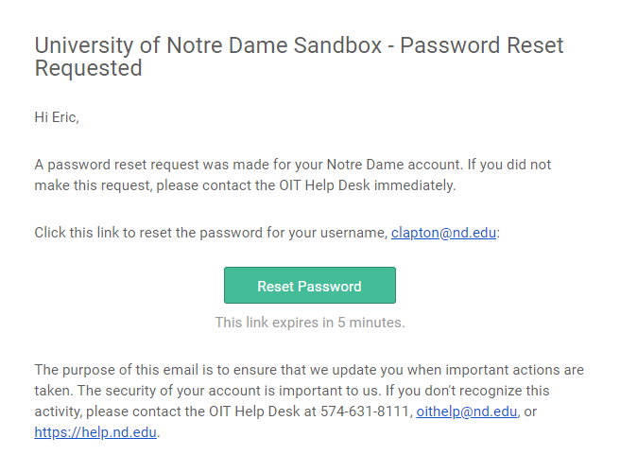Click 'If you don't recognize this' text
Screen dimensions: 620x473
468,391
